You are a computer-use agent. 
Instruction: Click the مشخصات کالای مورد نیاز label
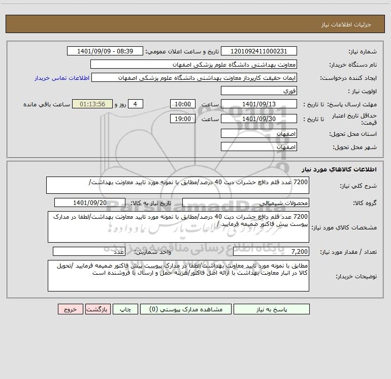(x=345, y=227)
